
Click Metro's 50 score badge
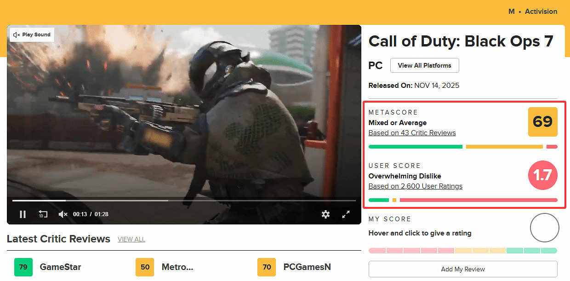coord(145,267)
